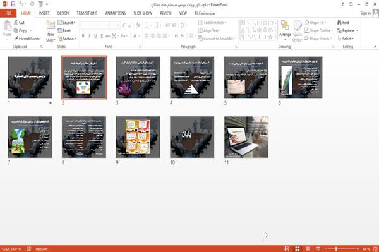Undo the last action

pyautogui.click(x=21, y=4)
